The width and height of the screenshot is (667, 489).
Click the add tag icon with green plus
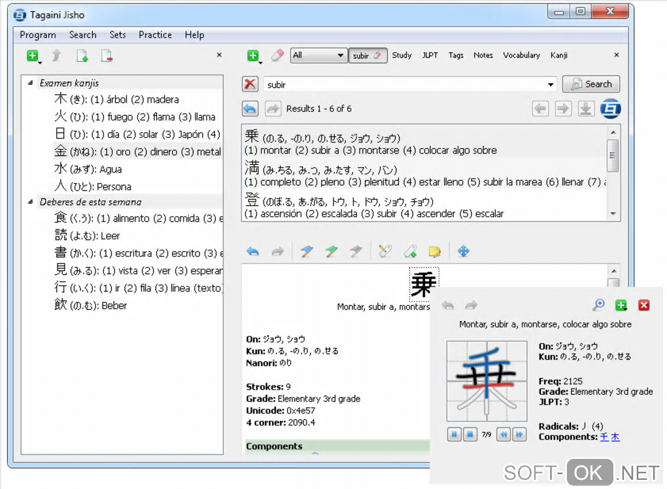click(410, 252)
